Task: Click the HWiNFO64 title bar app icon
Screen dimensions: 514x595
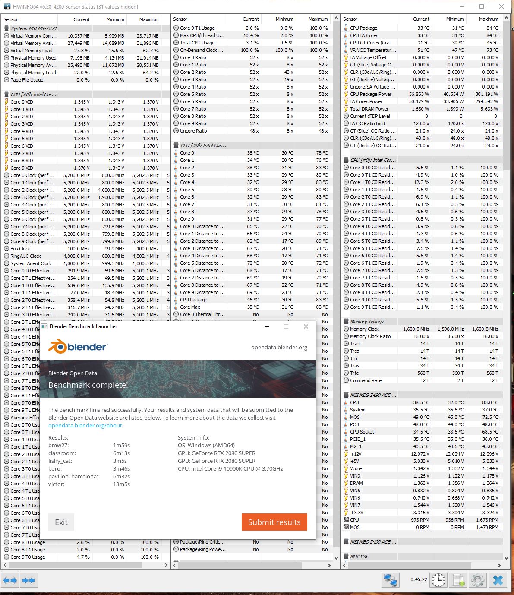Action: [7, 6]
